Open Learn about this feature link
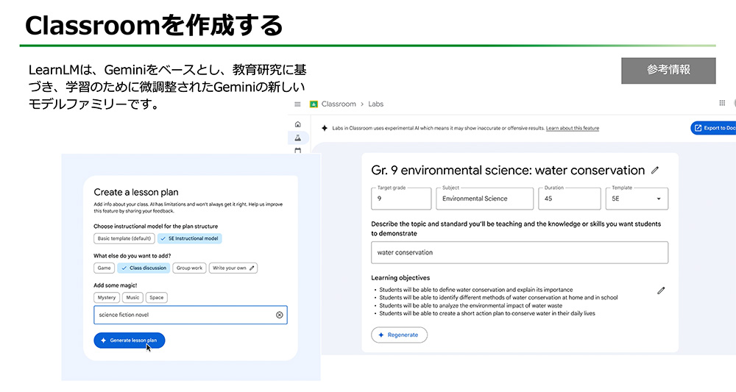736x392 pixels. (x=572, y=128)
